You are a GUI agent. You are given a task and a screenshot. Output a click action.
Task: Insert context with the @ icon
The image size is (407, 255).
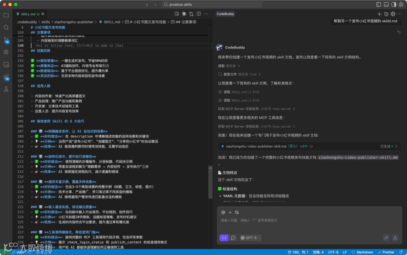223,212
